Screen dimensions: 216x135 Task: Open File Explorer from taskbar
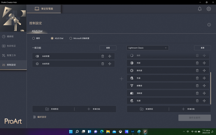(x=108, y=132)
